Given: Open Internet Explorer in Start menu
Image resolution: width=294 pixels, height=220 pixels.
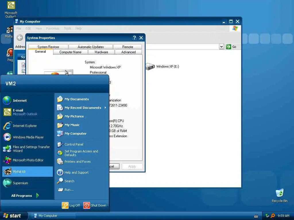Looking at the screenshot, I should 27,126.
